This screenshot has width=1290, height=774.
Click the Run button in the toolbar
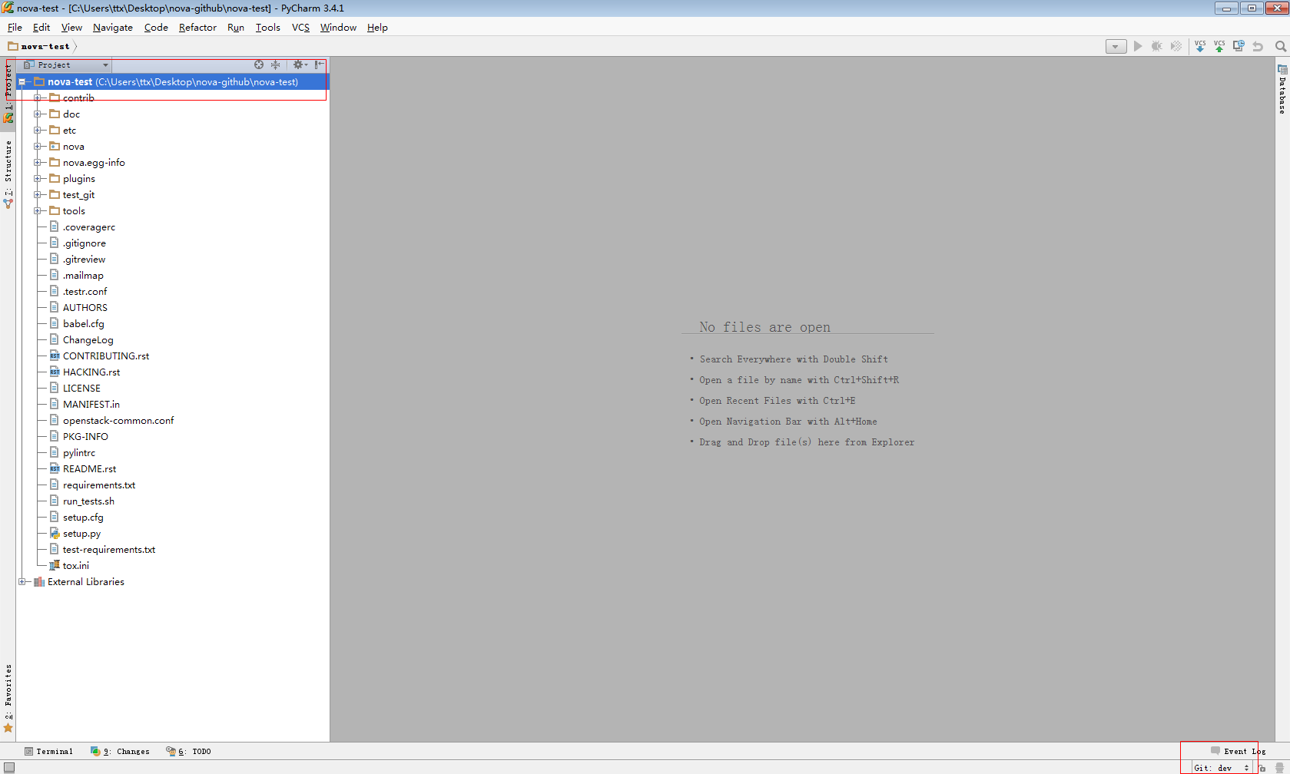[1138, 46]
